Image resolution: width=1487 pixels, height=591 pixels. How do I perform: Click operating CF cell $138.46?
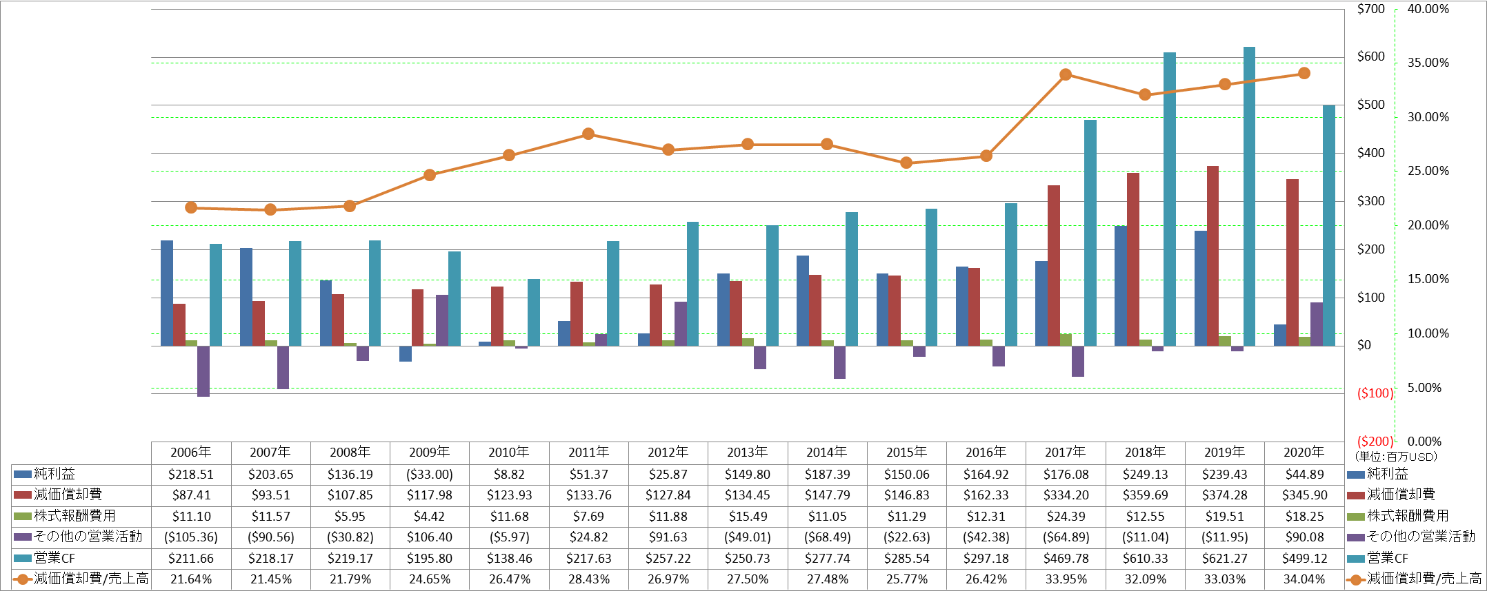pyautogui.click(x=509, y=558)
